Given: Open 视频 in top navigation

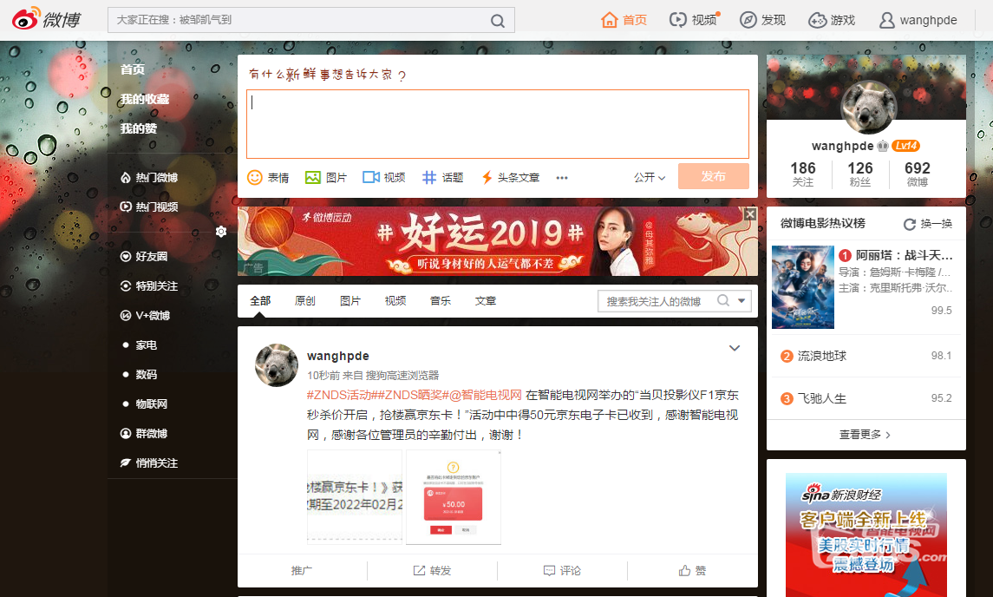Looking at the screenshot, I should tap(694, 20).
